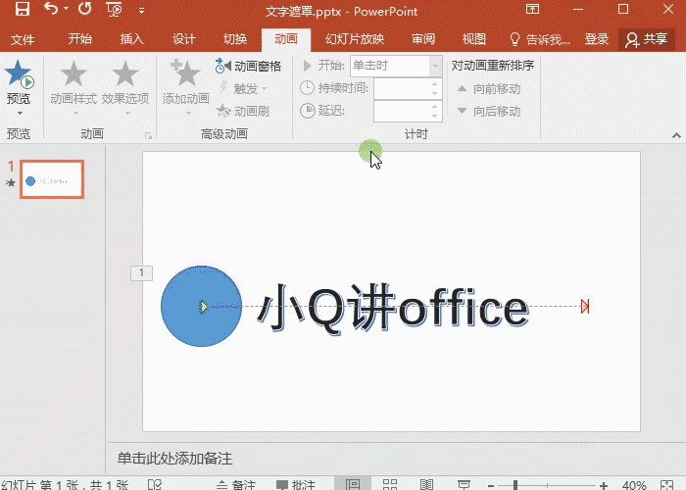Click 登录 to sign in
The width and height of the screenshot is (686, 490).
point(597,39)
